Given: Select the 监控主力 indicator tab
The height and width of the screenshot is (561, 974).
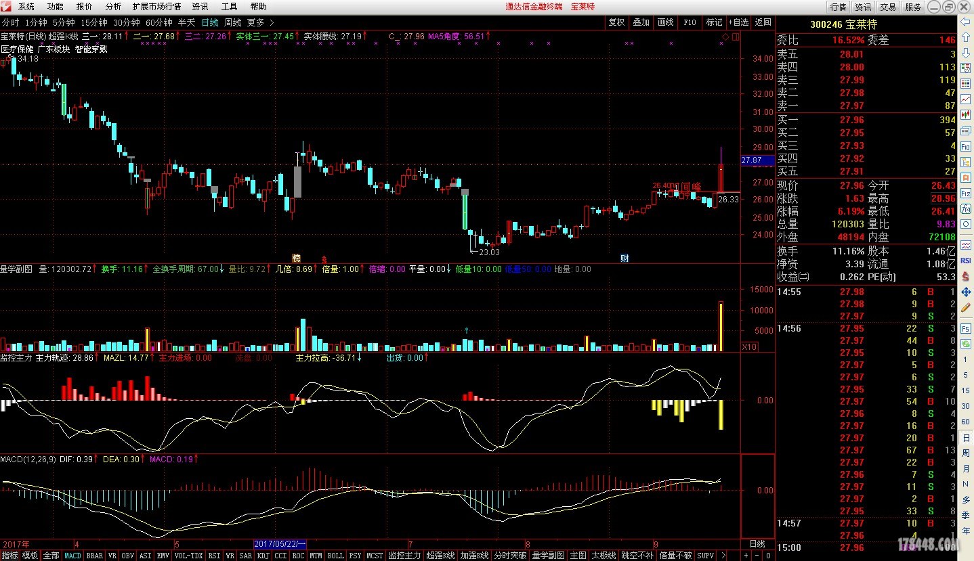Looking at the screenshot, I should (x=404, y=556).
